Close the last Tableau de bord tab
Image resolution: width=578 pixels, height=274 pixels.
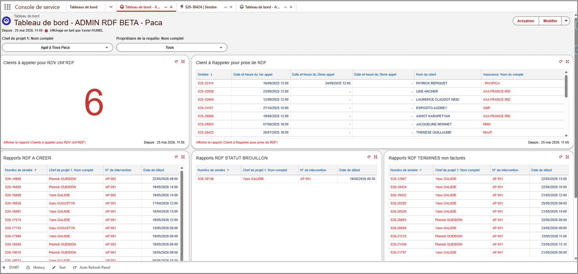291,7
